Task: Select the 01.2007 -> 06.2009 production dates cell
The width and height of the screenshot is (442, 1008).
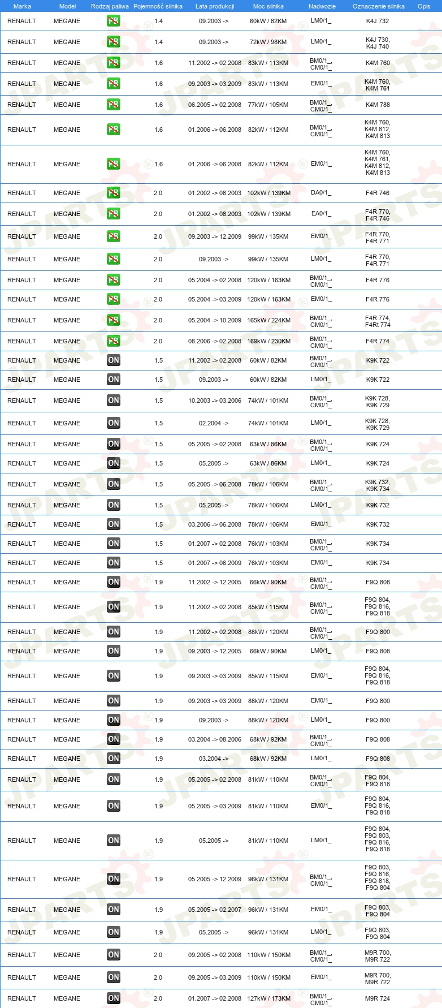Action: pos(215,563)
